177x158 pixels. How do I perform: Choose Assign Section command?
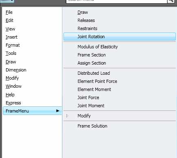92,63
